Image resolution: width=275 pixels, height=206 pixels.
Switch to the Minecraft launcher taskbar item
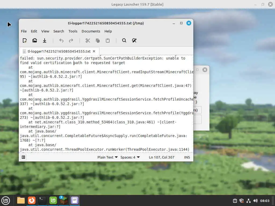(64, 200)
